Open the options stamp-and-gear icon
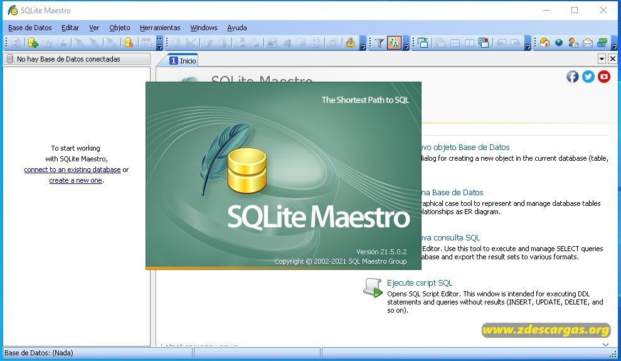Screen dimensions: 621x361 tap(351, 43)
